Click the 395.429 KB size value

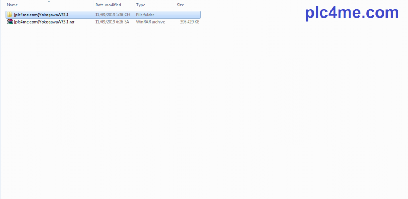pyautogui.click(x=190, y=21)
